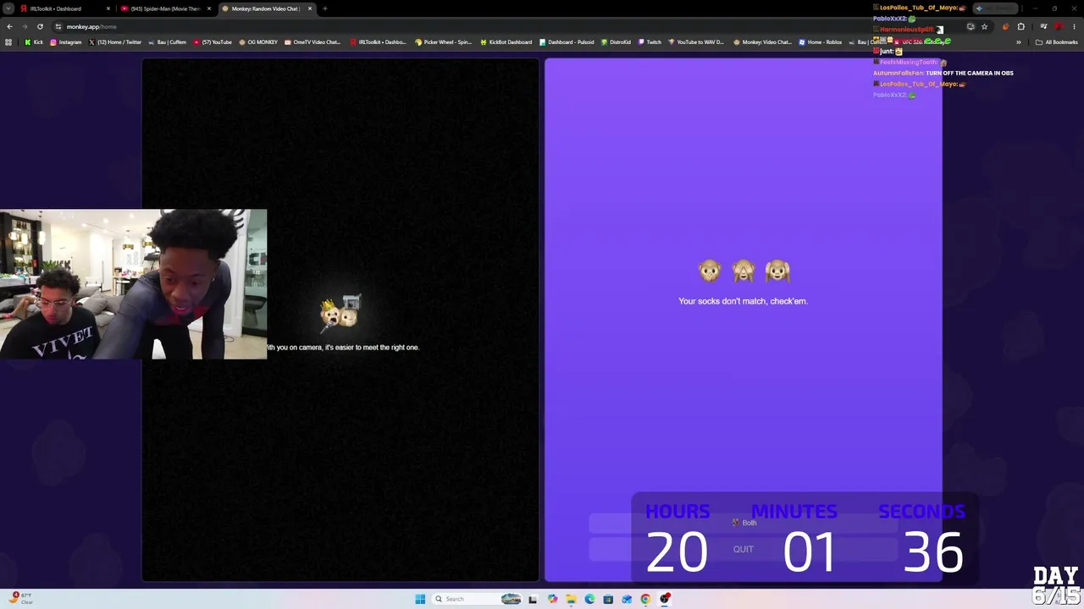Click the QUIT button in Monkey
1084x609 pixels.
744,550
